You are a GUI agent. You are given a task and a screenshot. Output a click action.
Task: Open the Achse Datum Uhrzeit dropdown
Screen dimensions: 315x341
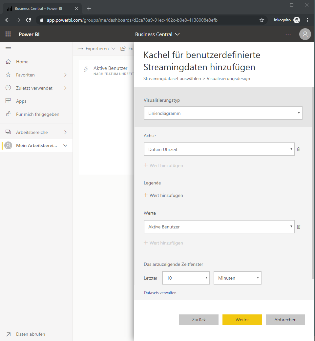219,149
